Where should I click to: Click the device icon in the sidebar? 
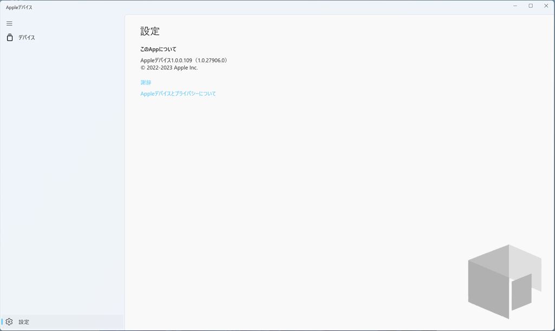point(10,37)
